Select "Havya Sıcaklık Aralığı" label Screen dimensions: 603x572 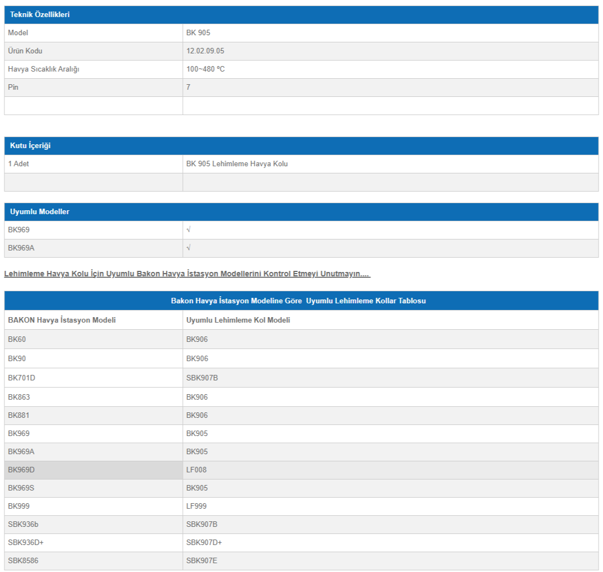pyautogui.click(x=44, y=69)
